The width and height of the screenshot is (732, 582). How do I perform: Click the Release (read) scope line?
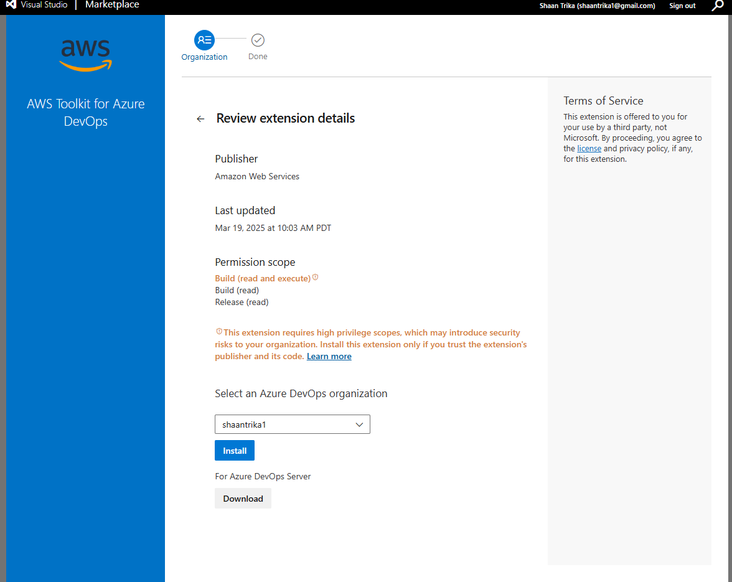(242, 302)
